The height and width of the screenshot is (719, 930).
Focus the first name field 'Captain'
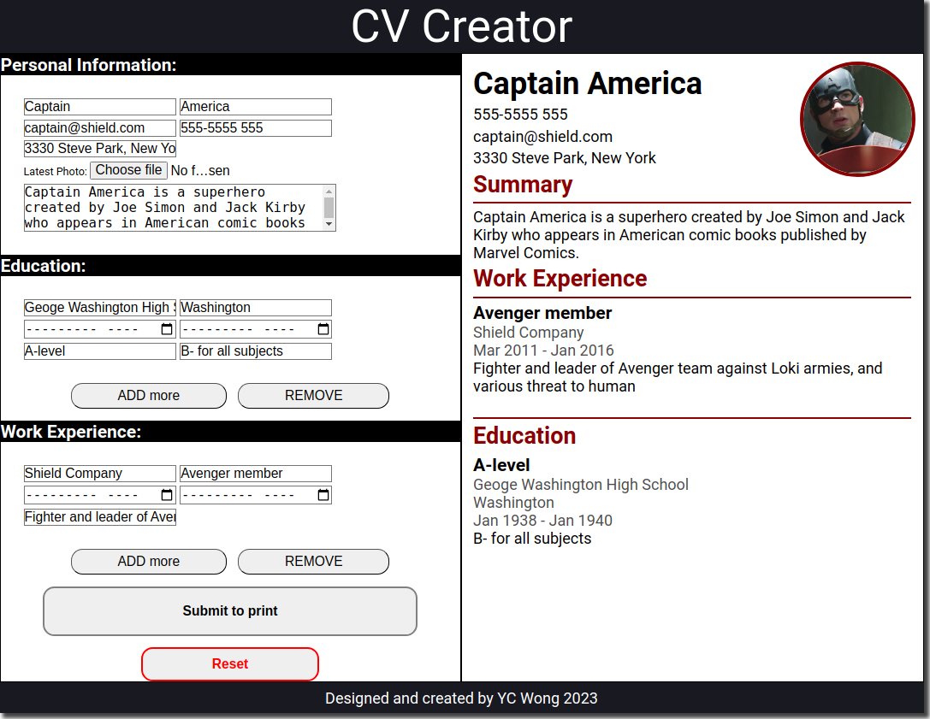click(x=99, y=107)
